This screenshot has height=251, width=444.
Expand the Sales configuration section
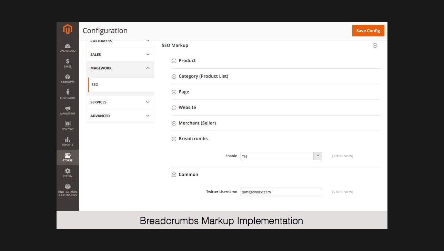coord(120,54)
